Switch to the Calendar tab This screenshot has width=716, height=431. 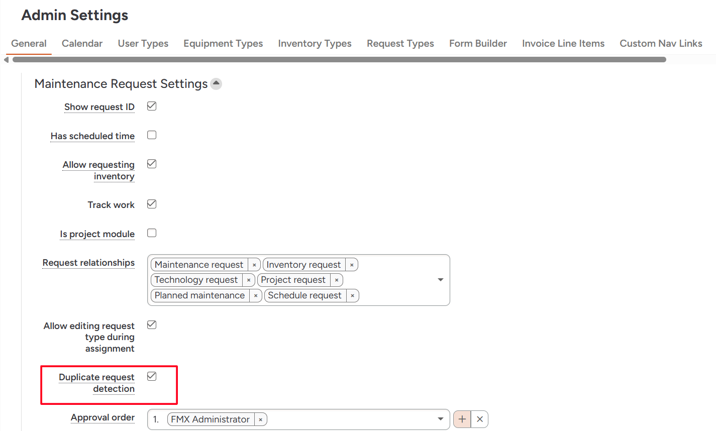(82, 44)
